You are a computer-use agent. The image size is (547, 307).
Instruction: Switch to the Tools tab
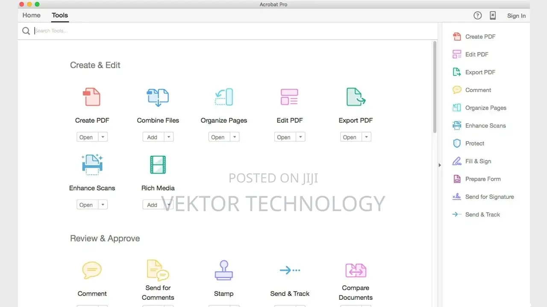point(60,15)
